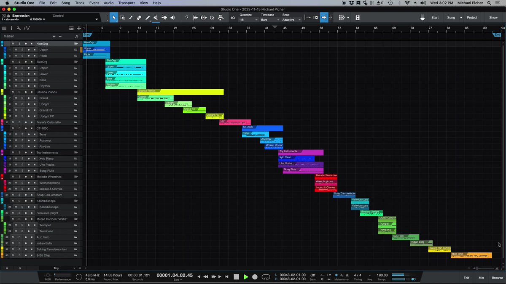Open track list hamburger icon
This screenshot has height=284, width=506.
point(4,28)
